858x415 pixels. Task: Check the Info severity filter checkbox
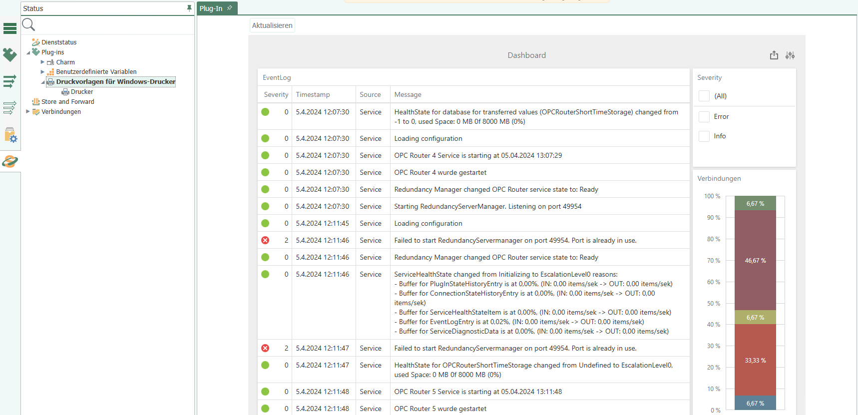coord(704,136)
